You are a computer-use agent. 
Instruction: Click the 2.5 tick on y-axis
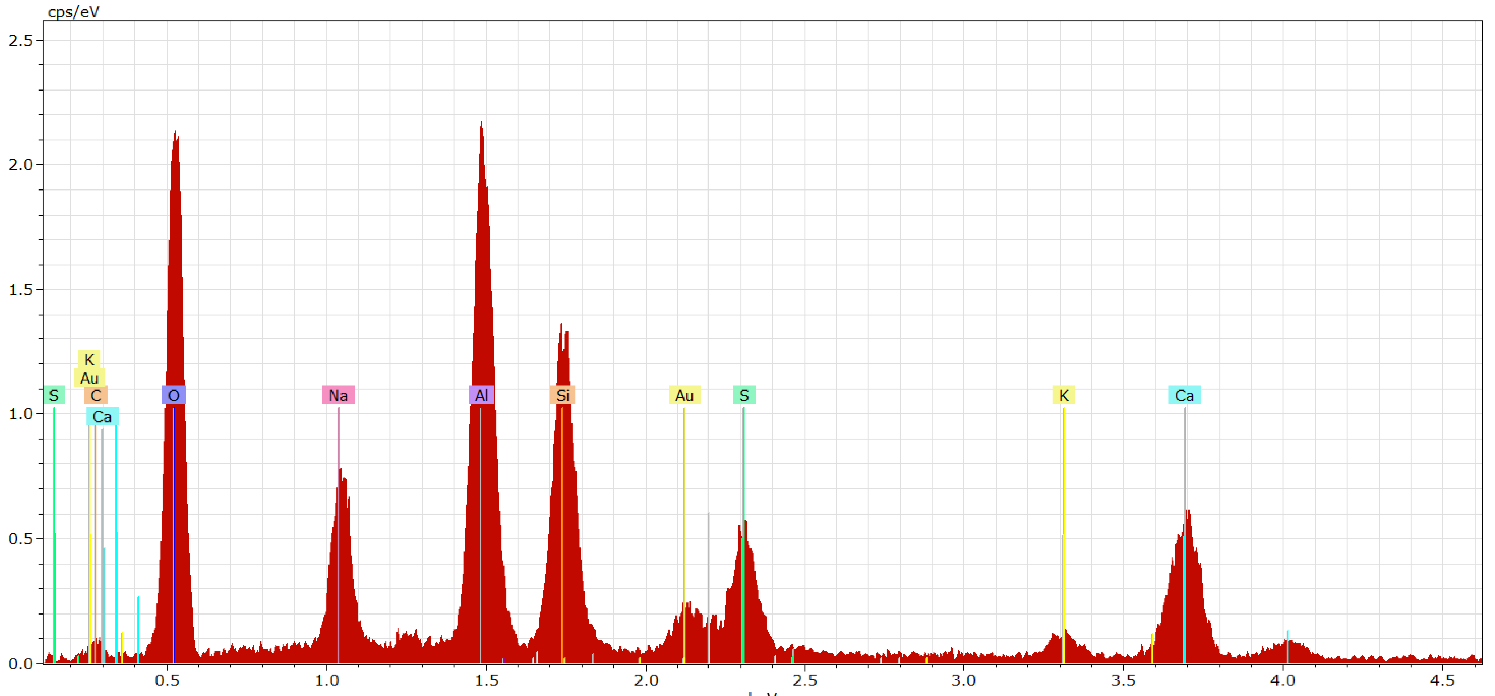[21, 40]
